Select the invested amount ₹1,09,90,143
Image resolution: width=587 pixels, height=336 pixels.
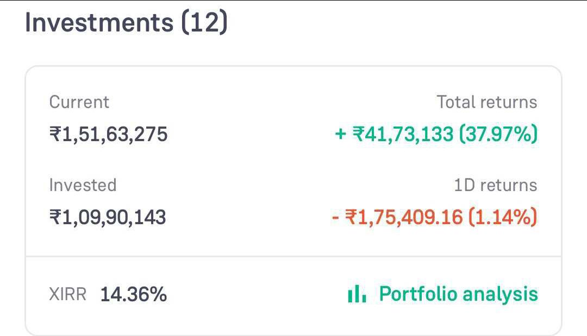[108, 217]
